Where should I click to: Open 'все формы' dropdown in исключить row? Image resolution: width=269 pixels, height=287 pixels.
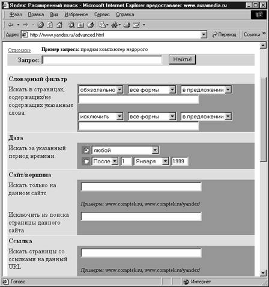click(x=172, y=116)
